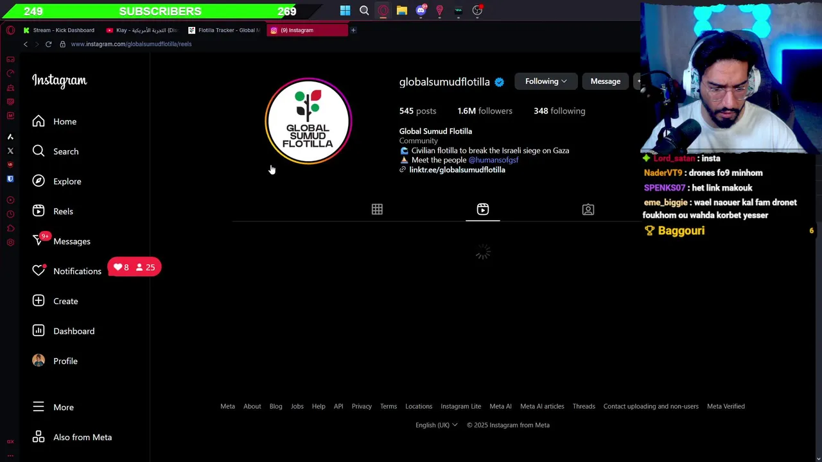822x462 pixels.
Task: Open the Following dropdown button
Action: coord(546,81)
